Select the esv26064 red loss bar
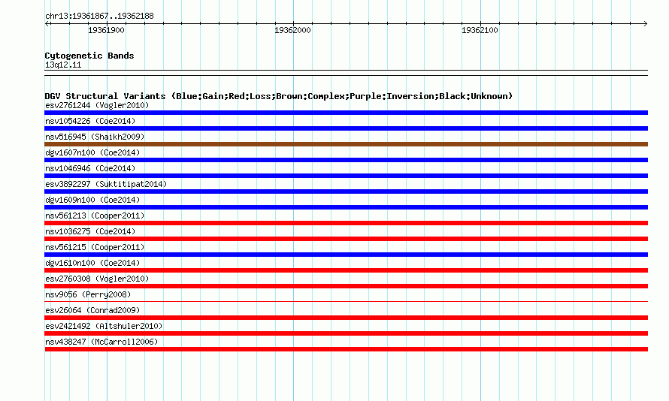The width and height of the screenshot is (669, 401). [346, 318]
